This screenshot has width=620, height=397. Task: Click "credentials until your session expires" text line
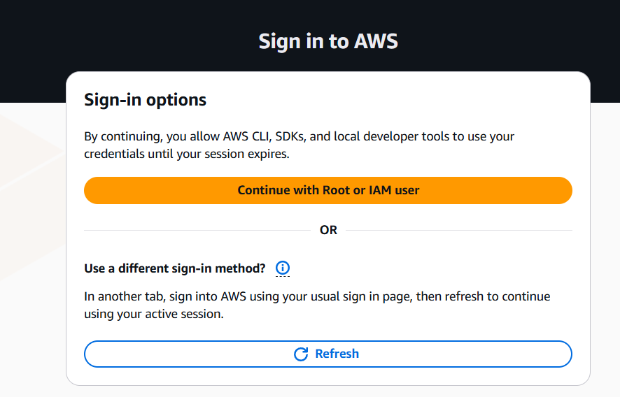click(x=186, y=154)
